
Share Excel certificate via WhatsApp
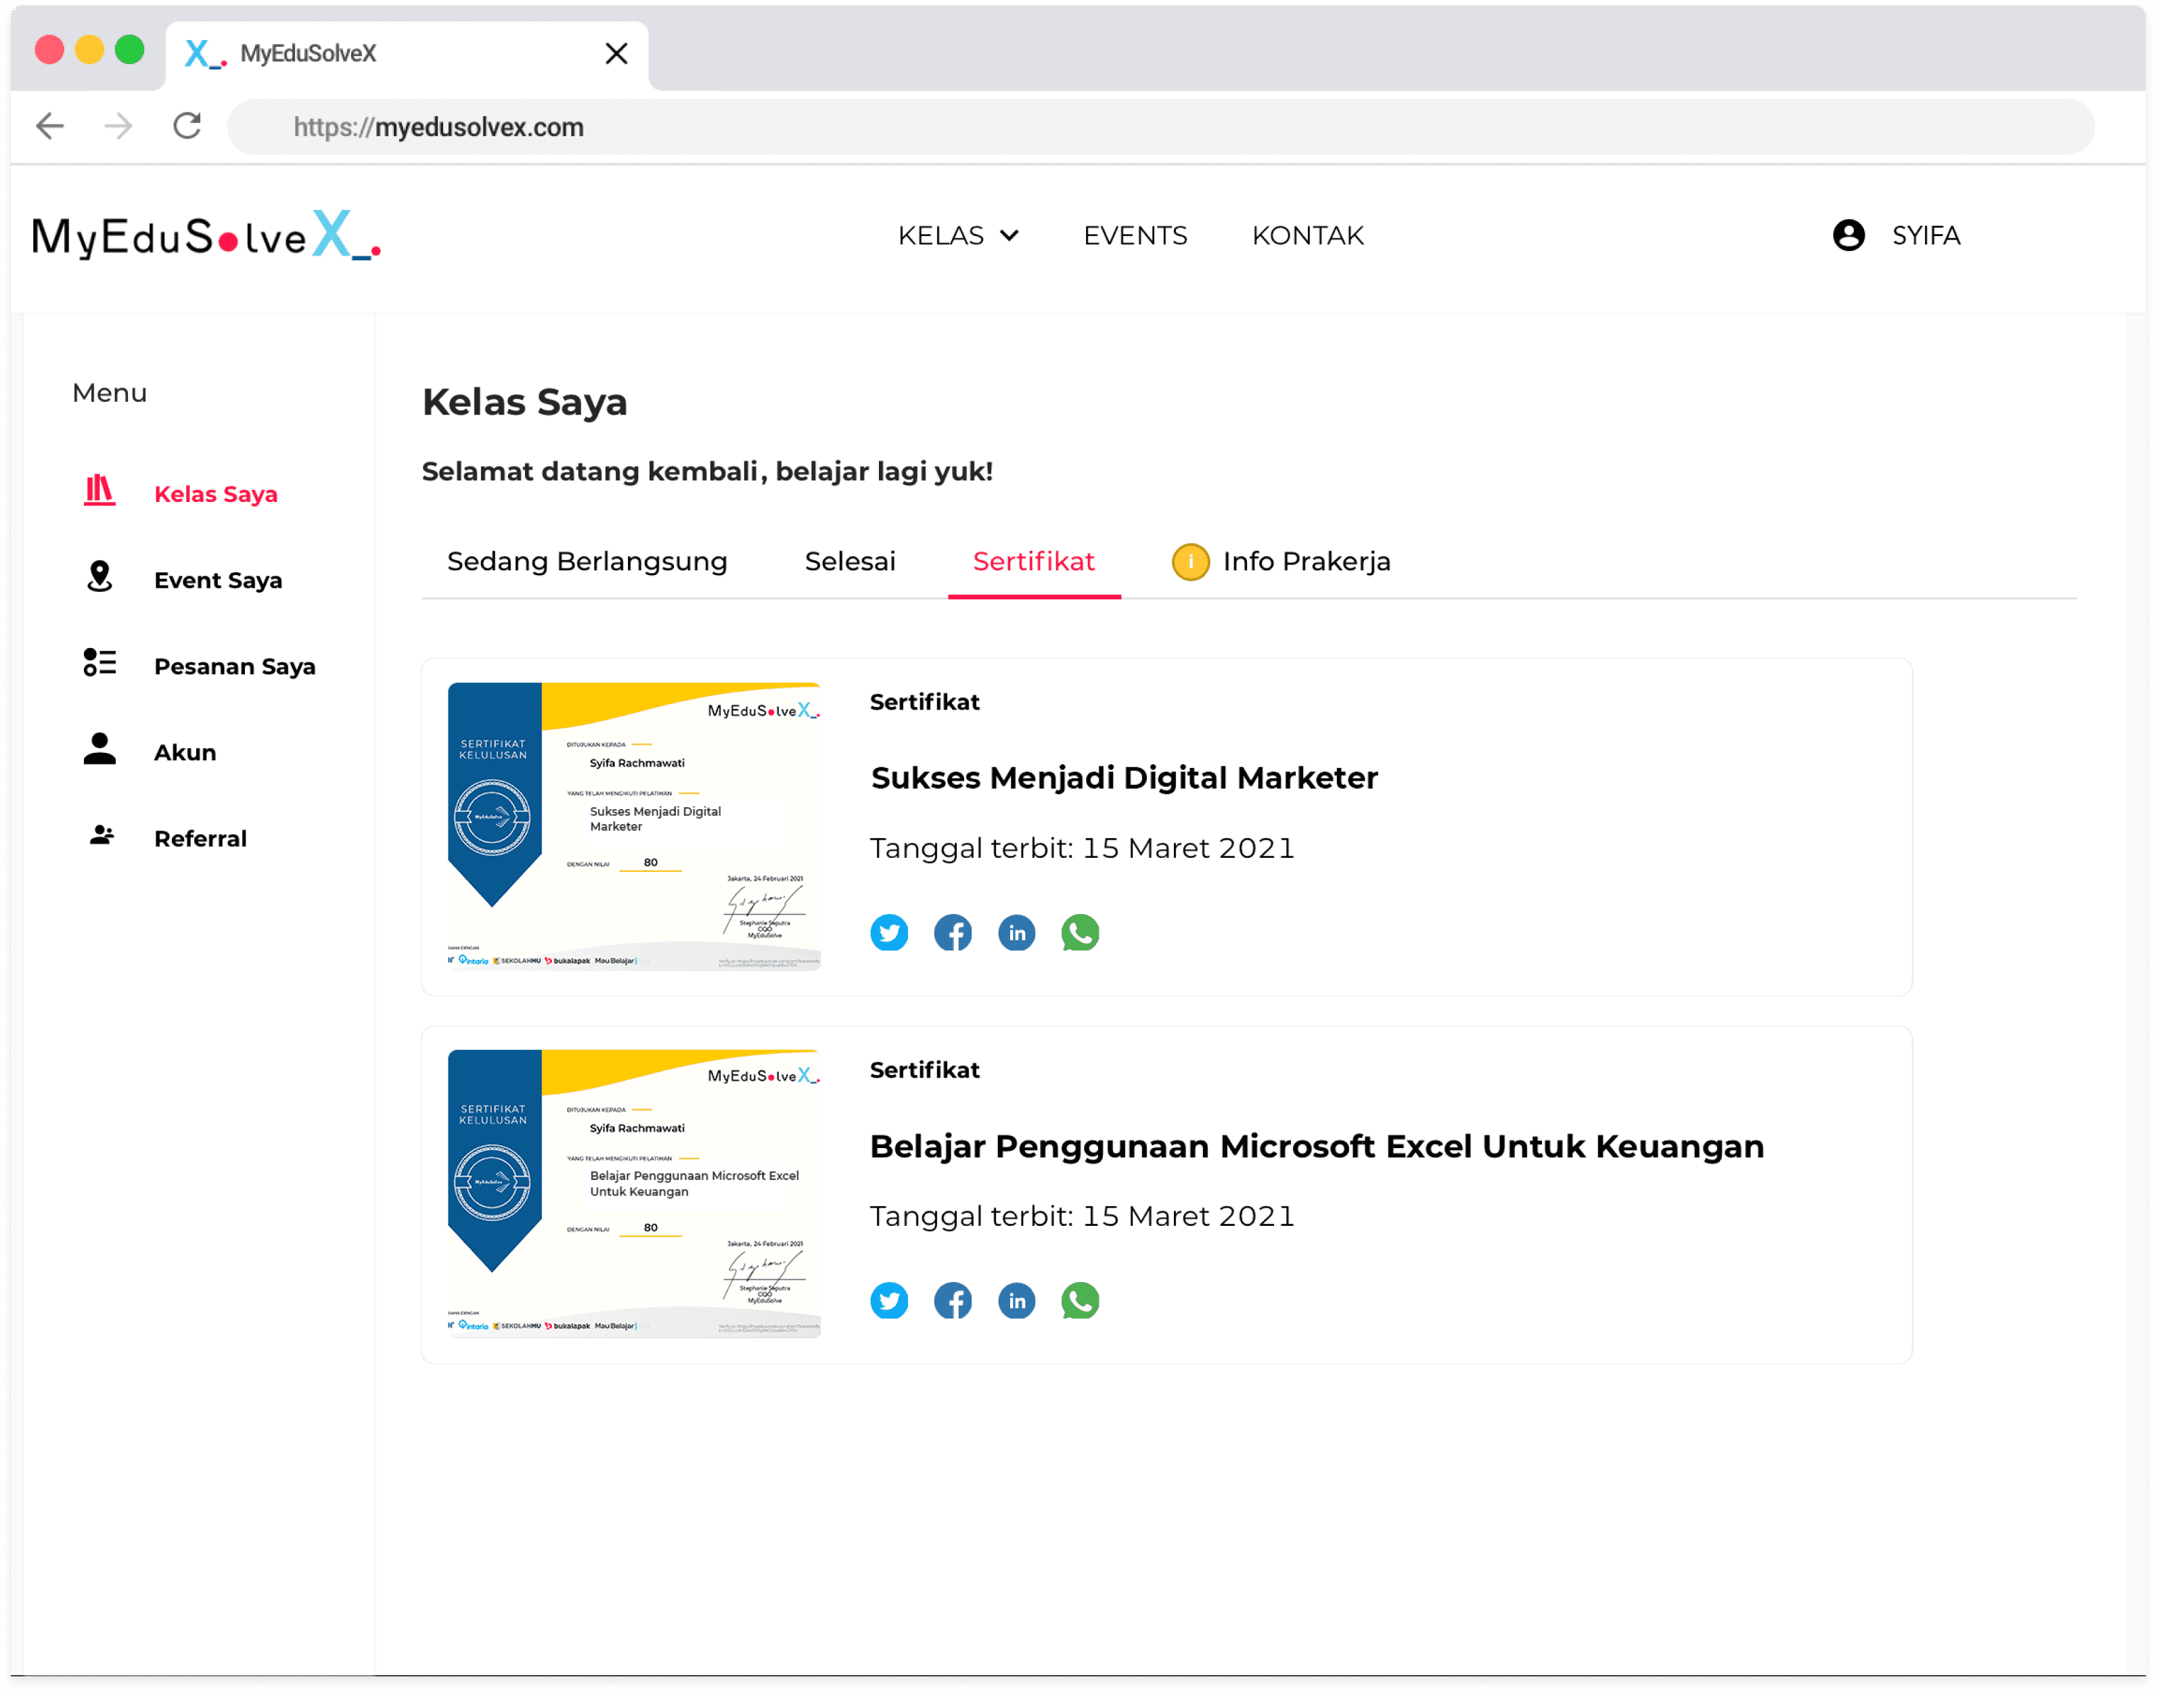coord(1080,1300)
